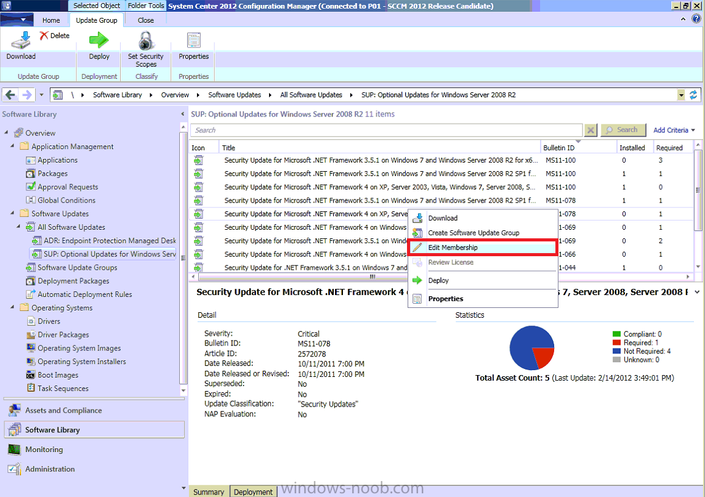This screenshot has width=705, height=497.
Task: Click the Overview breadcrumb link
Action: pos(175,95)
